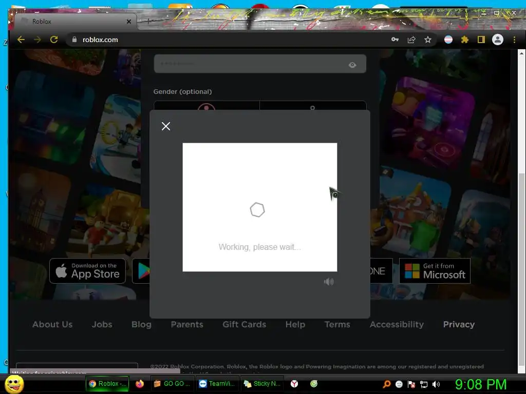The width and height of the screenshot is (526, 394).
Task: Click the share page icon in the address bar
Action: point(411,40)
